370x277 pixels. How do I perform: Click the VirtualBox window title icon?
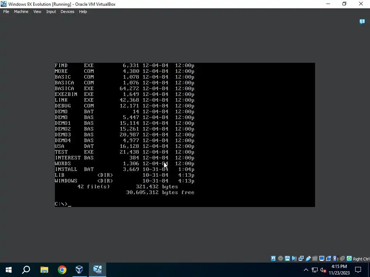pos(4,4)
